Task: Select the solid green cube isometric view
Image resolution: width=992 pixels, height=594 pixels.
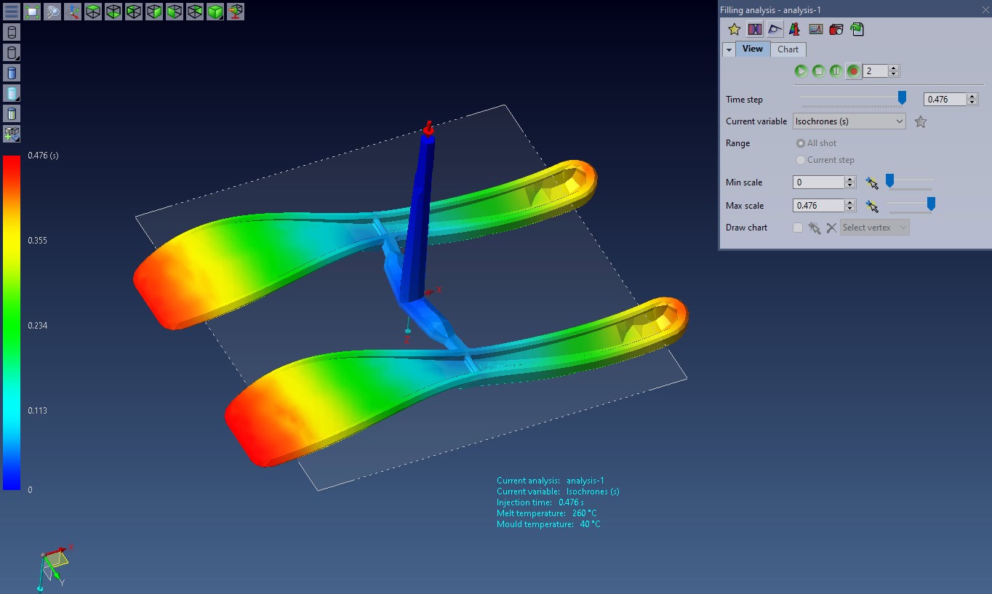Action: pos(215,12)
